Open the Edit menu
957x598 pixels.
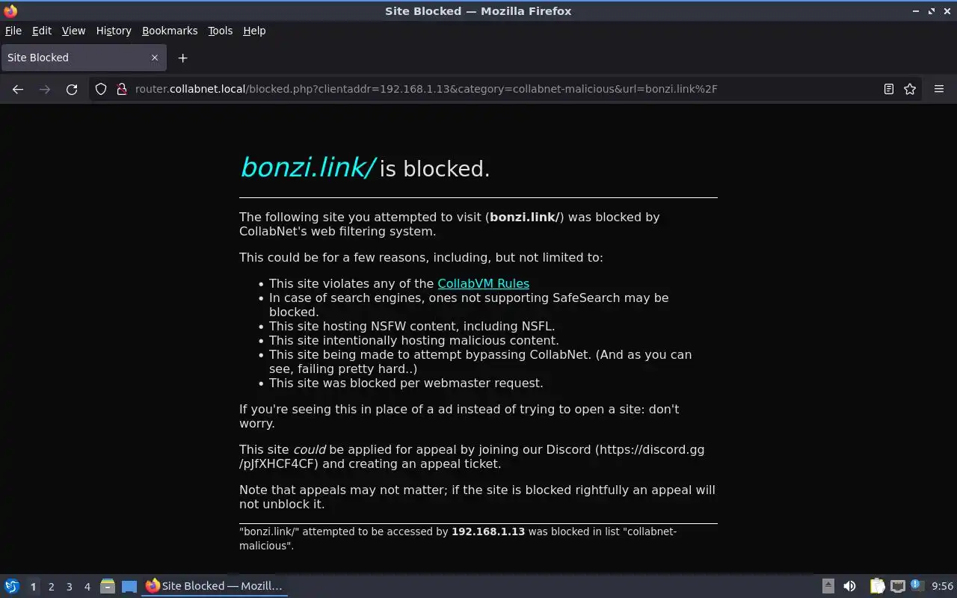[x=42, y=31]
